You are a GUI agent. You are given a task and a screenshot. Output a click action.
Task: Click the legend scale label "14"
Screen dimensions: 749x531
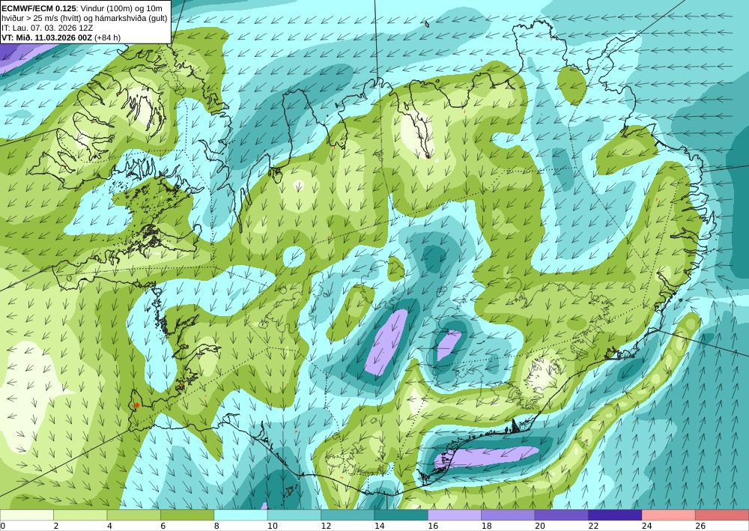[379, 527]
